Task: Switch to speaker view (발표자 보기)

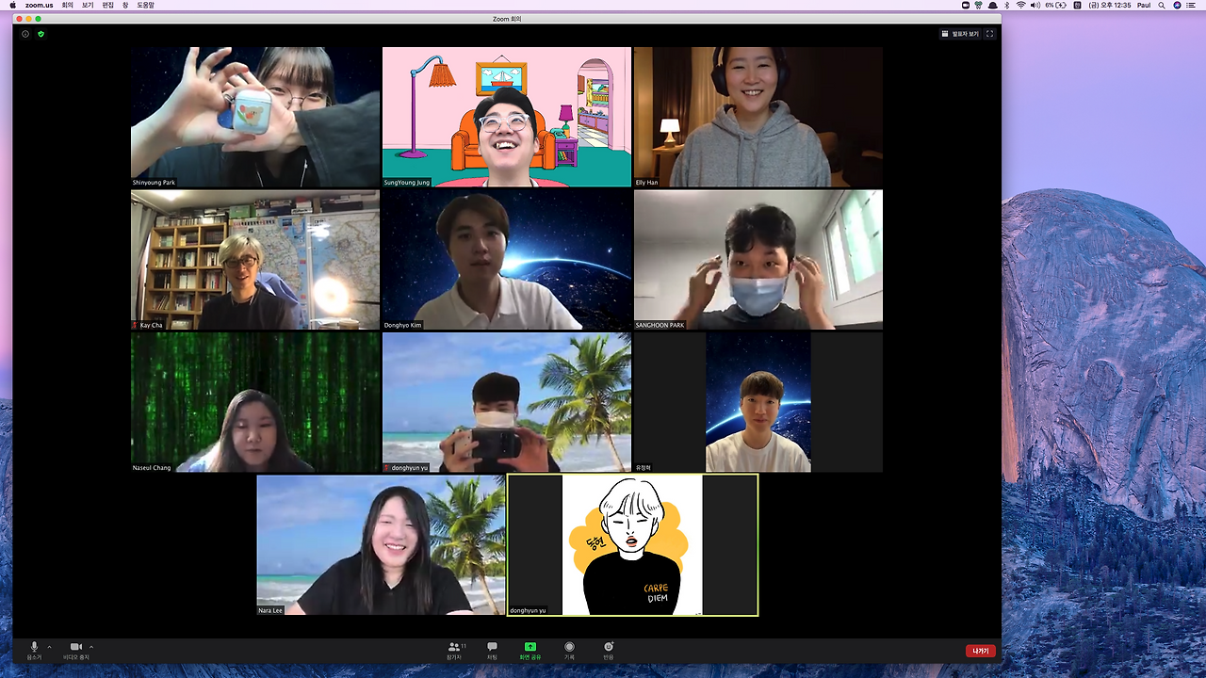Action: [965, 34]
